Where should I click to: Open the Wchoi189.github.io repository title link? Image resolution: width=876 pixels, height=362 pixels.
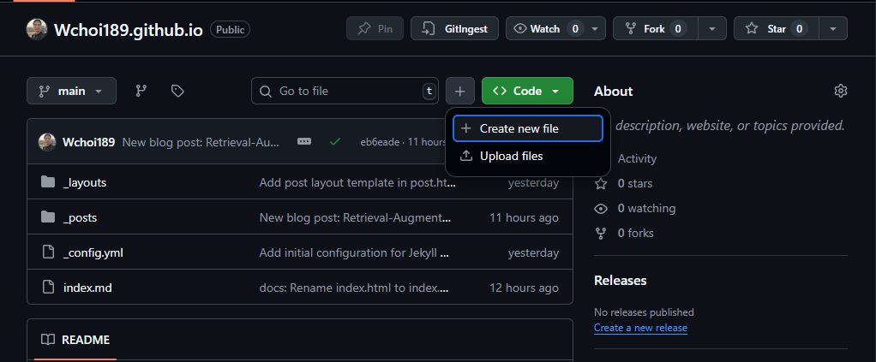[128, 30]
